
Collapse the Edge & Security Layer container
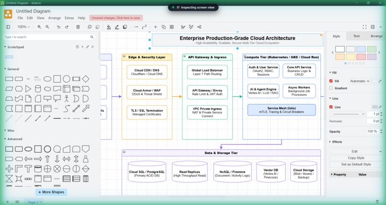[x=124, y=57]
